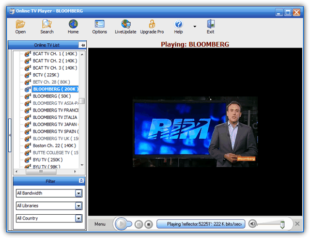Open the All Country dropdown

point(79,218)
